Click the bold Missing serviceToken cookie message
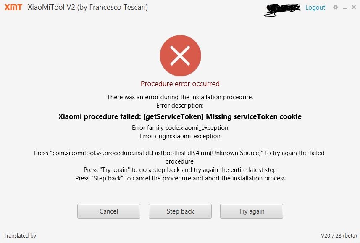 [180, 116]
